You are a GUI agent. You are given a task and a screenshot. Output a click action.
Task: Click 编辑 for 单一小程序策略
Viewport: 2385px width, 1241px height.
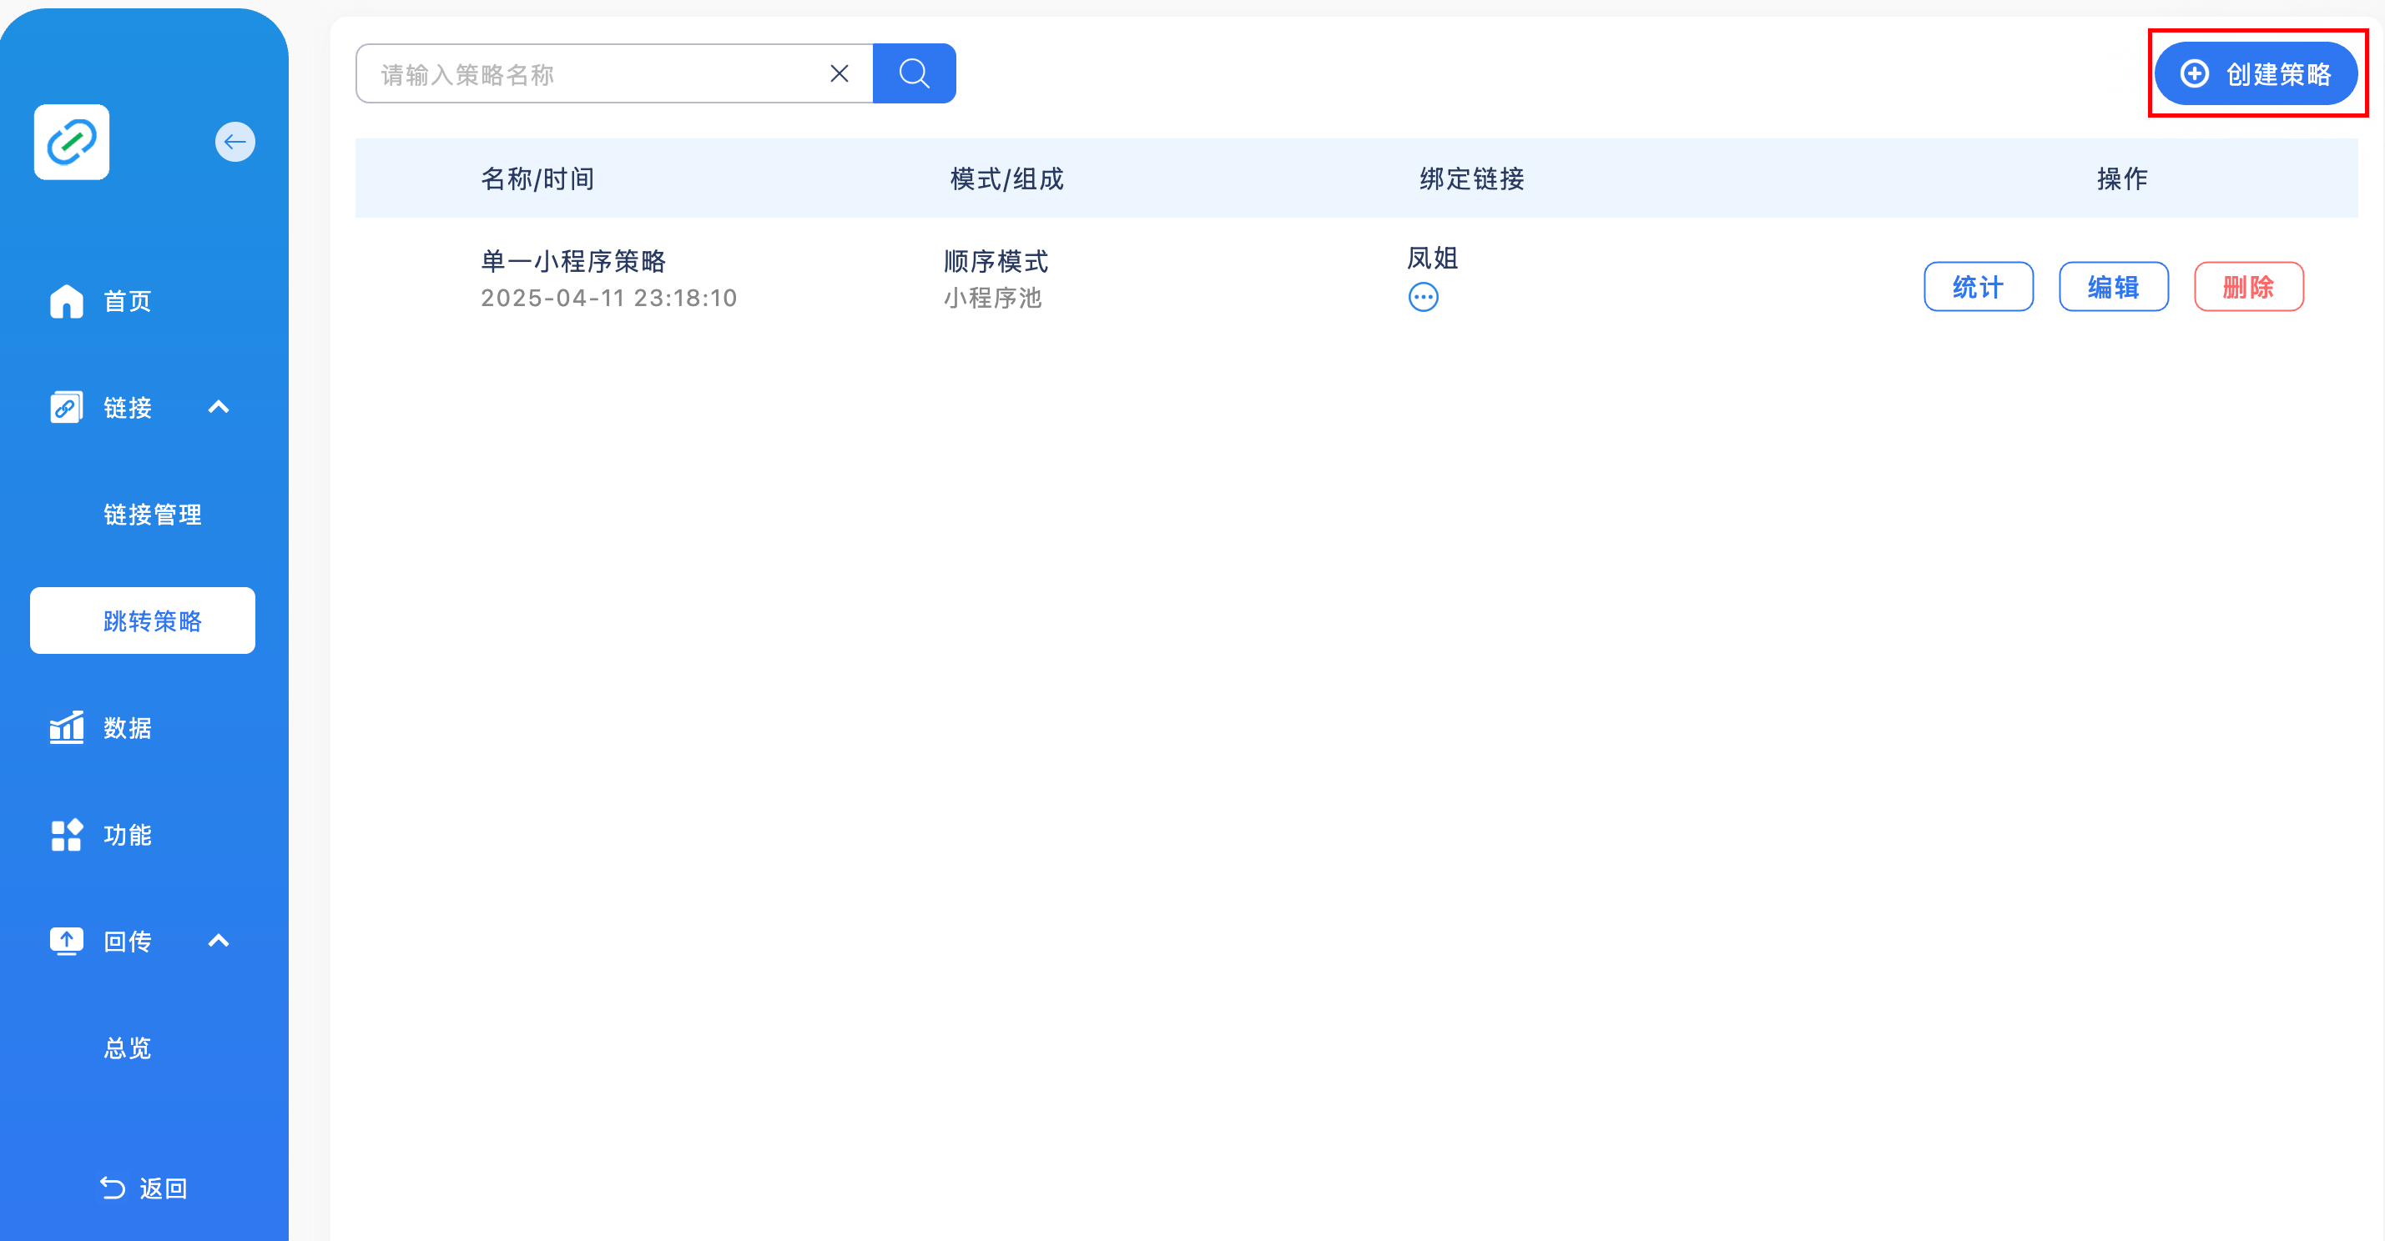[2114, 287]
